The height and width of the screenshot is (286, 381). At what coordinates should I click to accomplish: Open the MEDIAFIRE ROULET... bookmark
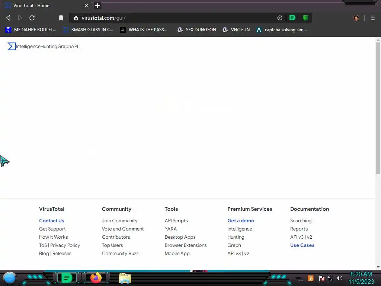coord(31,30)
